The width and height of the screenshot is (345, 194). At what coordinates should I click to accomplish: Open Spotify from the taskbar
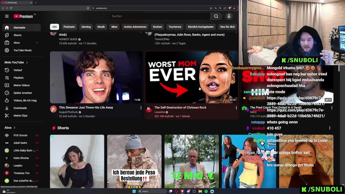[x=206, y=191]
